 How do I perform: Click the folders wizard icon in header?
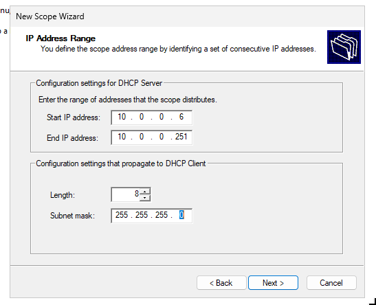pyautogui.click(x=344, y=47)
